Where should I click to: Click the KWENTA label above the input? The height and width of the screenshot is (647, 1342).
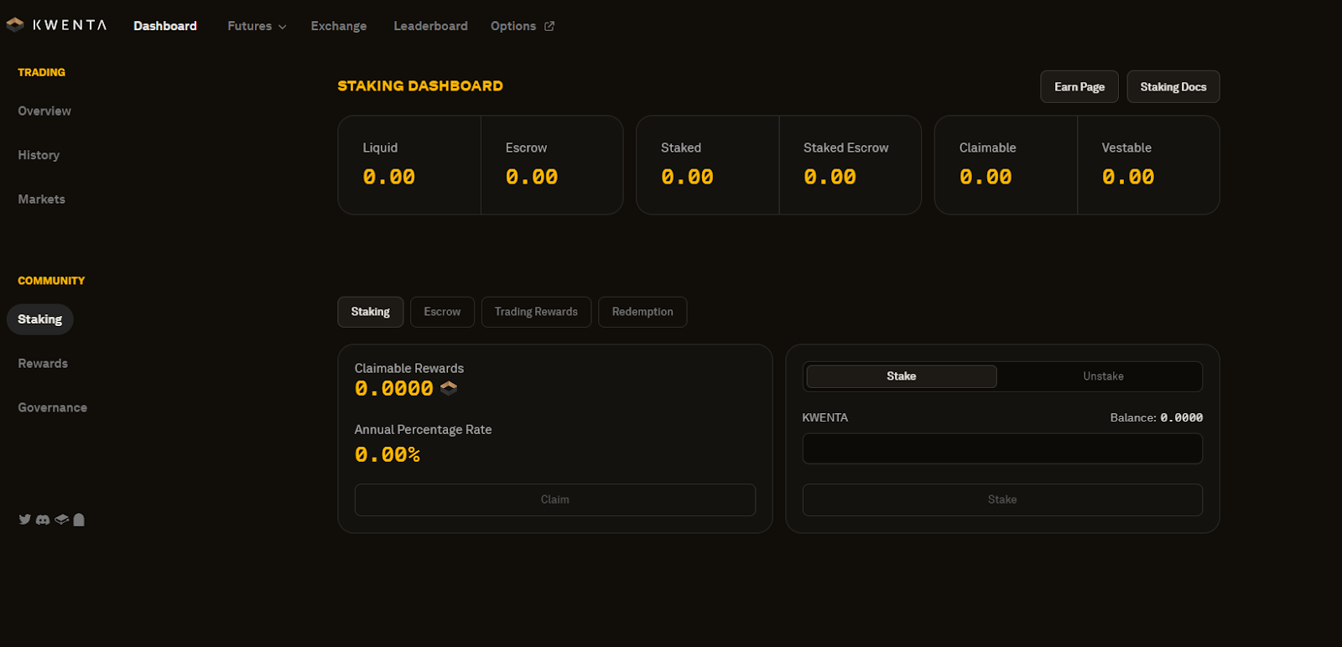(825, 417)
